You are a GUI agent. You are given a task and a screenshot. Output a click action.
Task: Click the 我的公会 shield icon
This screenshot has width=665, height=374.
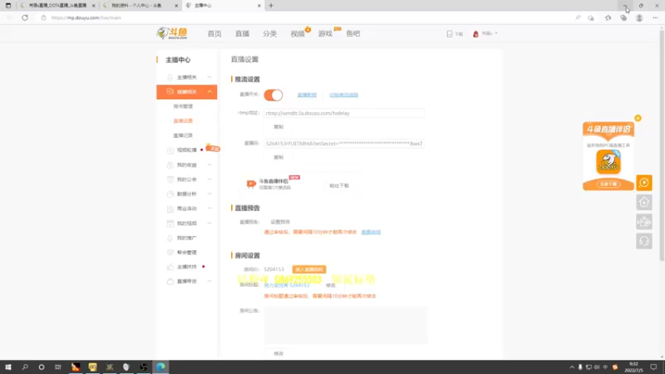click(170, 180)
